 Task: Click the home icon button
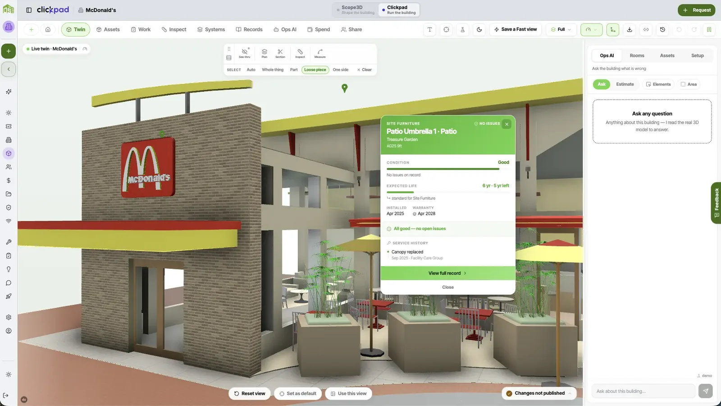[x=48, y=29]
